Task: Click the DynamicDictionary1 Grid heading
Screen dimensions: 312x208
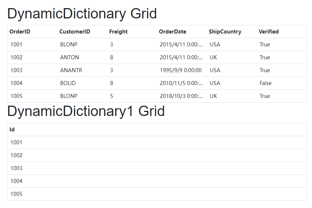Action: pos(86,111)
